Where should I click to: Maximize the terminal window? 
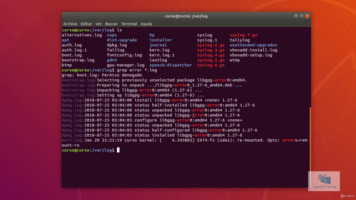[301, 16]
